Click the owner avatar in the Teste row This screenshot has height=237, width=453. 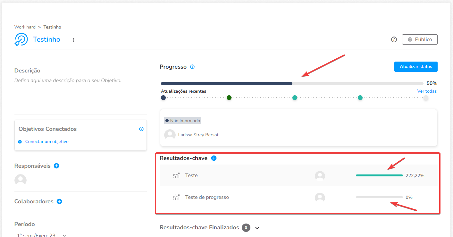point(320,176)
